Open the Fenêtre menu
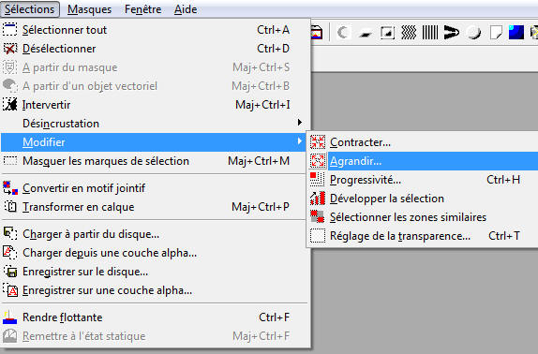The height and width of the screenshot is (354, 538). (x=143, y=9)
